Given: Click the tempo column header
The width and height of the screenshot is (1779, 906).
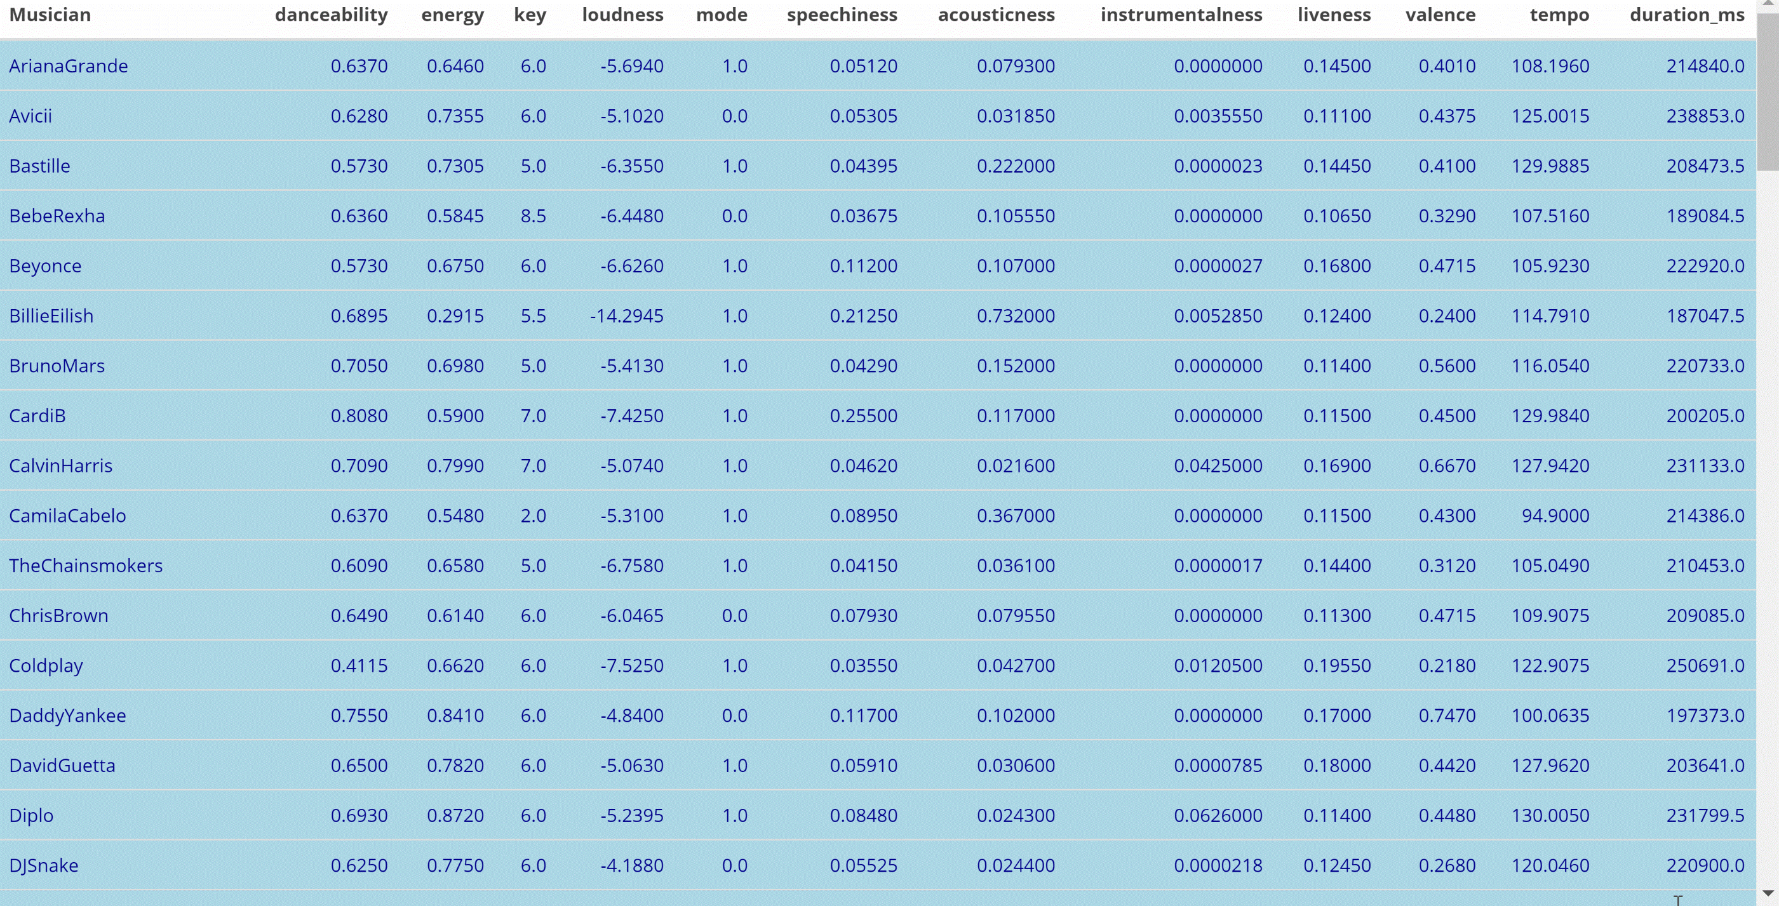Looking at the screenshot, I should point(1559,15).
